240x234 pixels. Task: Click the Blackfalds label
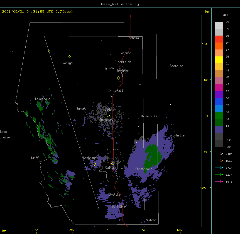pyautogui.click(x=123, y=62)
